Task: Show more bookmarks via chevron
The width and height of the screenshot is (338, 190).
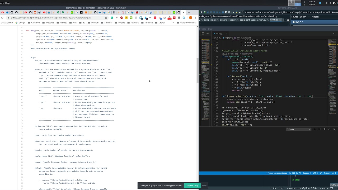Action: (x=173, y=23)
